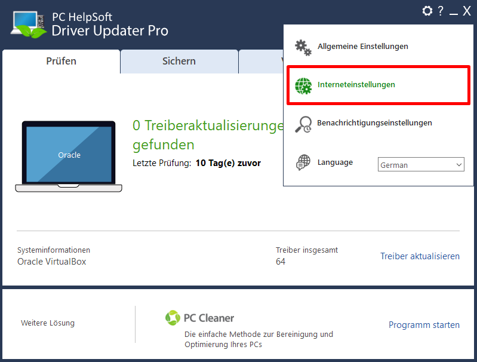
Task: Click the PC Cleaner green swirl logo
Action: coord(173,318)
